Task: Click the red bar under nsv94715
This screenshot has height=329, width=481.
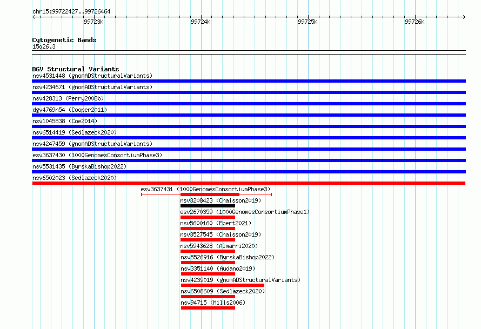Action: [x=208, y=308]
